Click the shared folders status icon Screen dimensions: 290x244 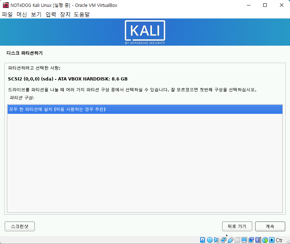[237, 240]
